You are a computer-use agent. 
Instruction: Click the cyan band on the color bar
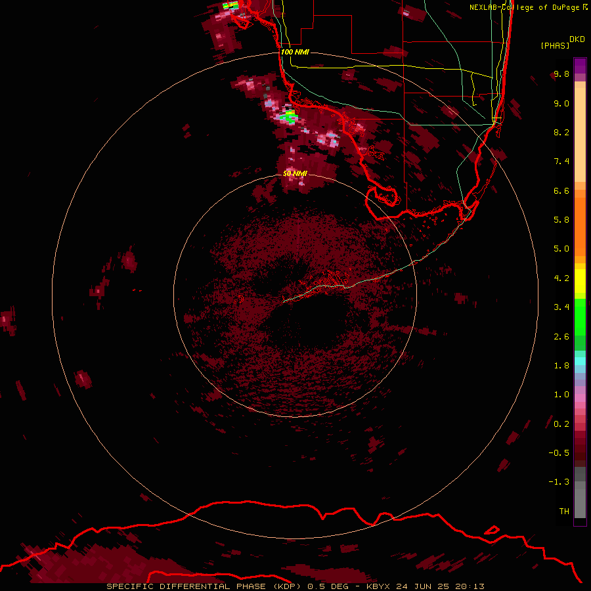point(580,361)
